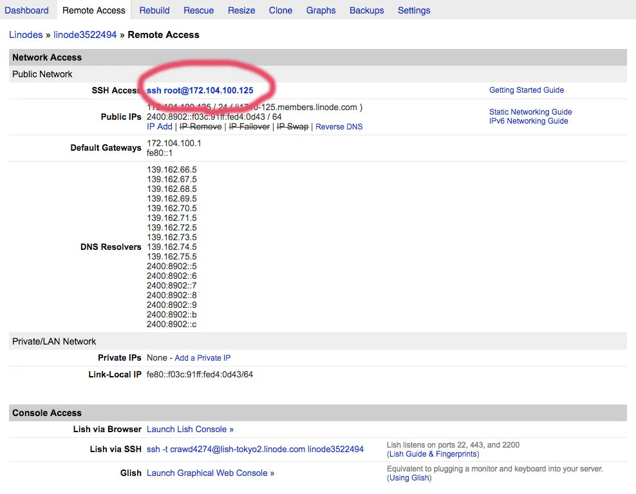Open the Using Glish guide
The width and height of the screenshot is (636, 494).
coord(409,478)
